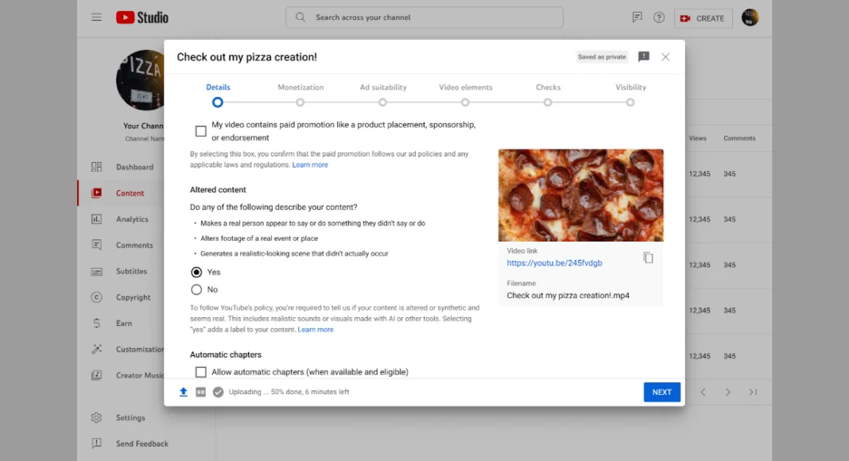
Task: Jump to the Monetization step
Action: coord(300,102)
